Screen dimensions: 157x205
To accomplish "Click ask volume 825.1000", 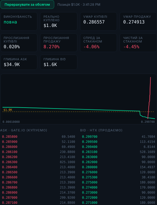I will (68, 162).
